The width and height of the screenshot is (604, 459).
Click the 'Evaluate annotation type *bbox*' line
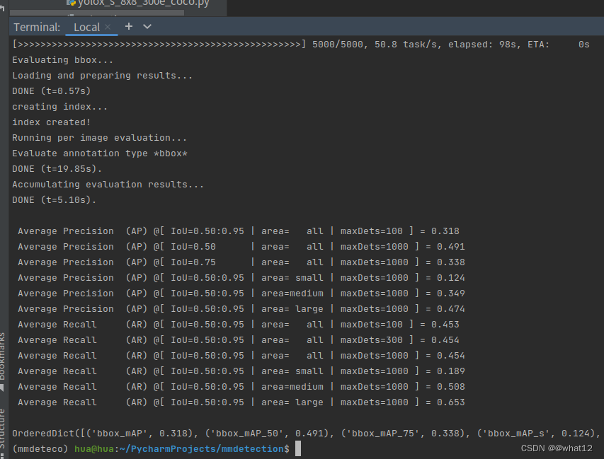click(x=99, y=153)
